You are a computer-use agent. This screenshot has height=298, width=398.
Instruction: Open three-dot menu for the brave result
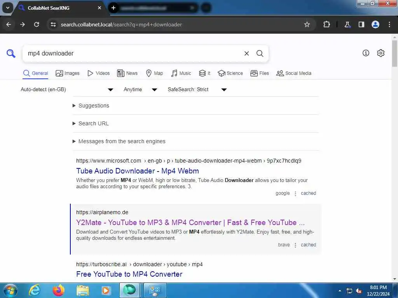(x=295, y=245)
